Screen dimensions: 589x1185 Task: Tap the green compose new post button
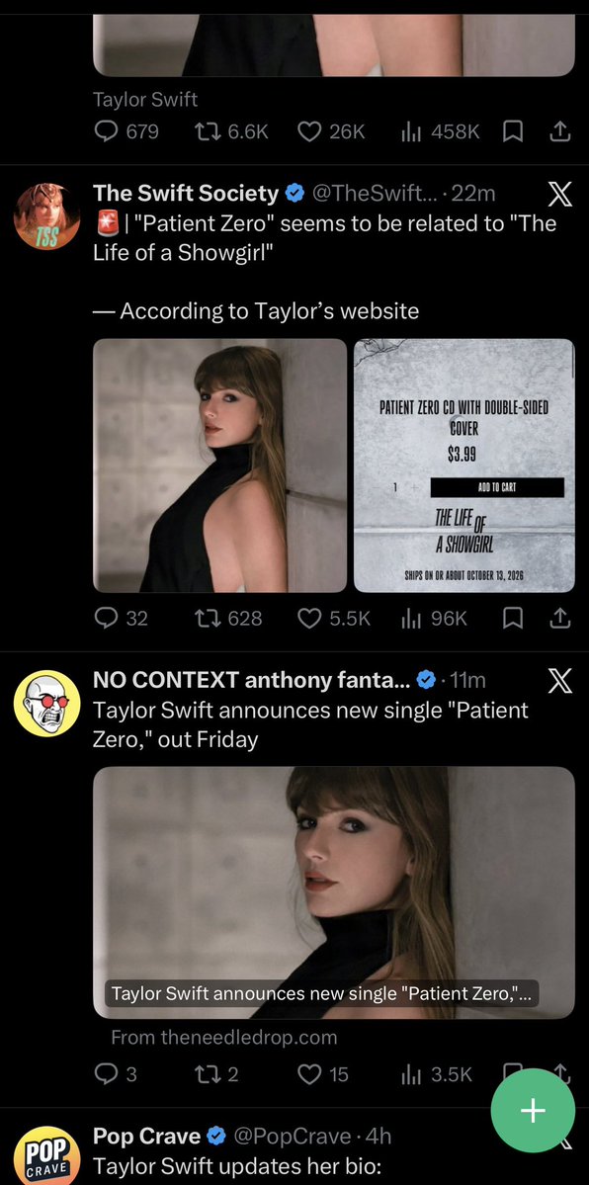(533, 1110)
